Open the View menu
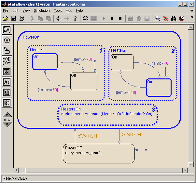Screen dimensions: 196x183 (x=26, y=11)
